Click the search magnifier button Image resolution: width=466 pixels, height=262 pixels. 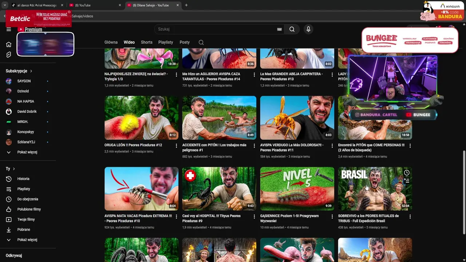[292, 29]
